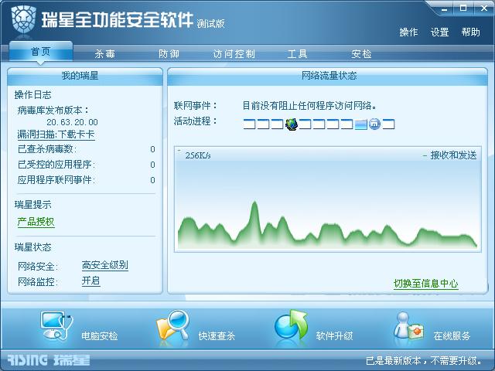This screenshot has width=495, height=371.
Task: Open the 访问控制 tab
Action: click(x=234, y=54)
